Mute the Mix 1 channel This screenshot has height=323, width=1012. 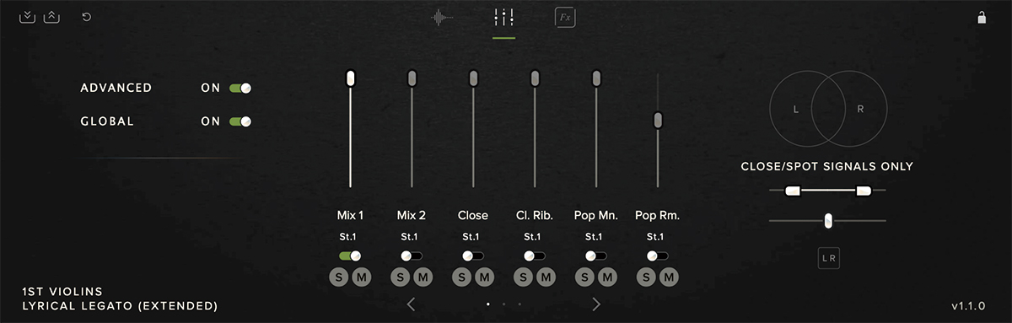click(x=361, y=277)
